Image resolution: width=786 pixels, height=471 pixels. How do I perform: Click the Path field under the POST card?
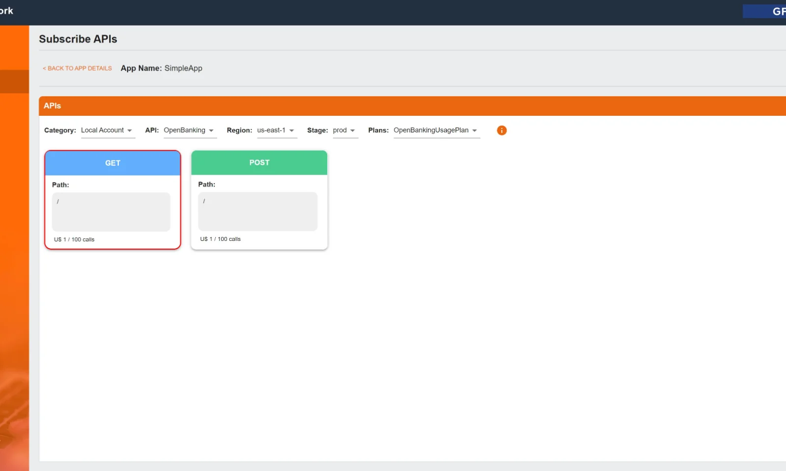(x=257, y=211)
